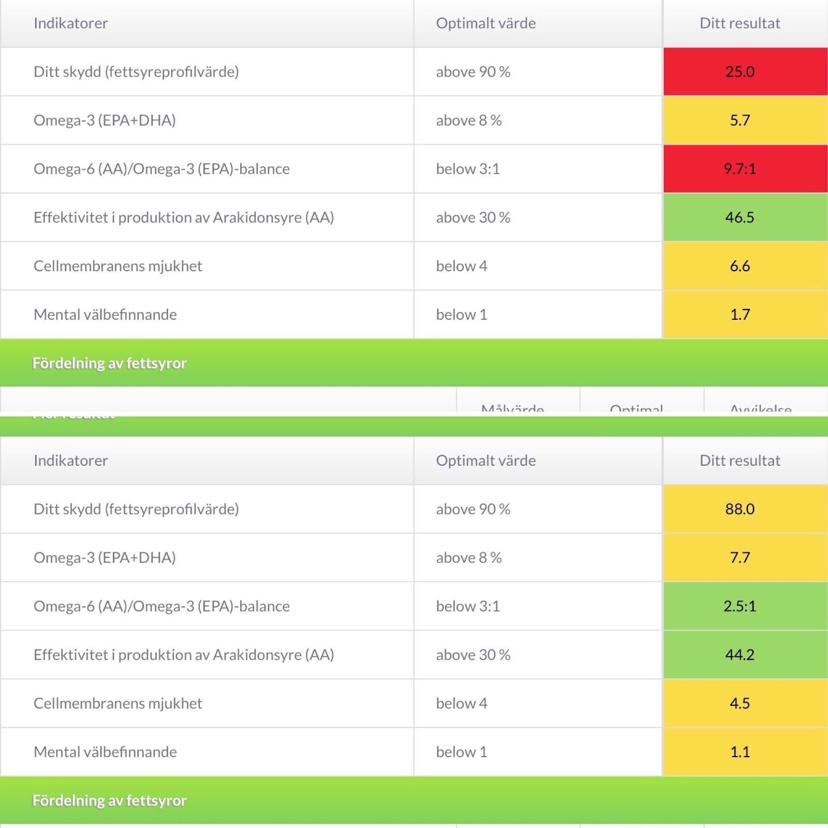Select the green result cell 46.5
The width and height of the screenshot is (828, 828).
click(745, 217)
